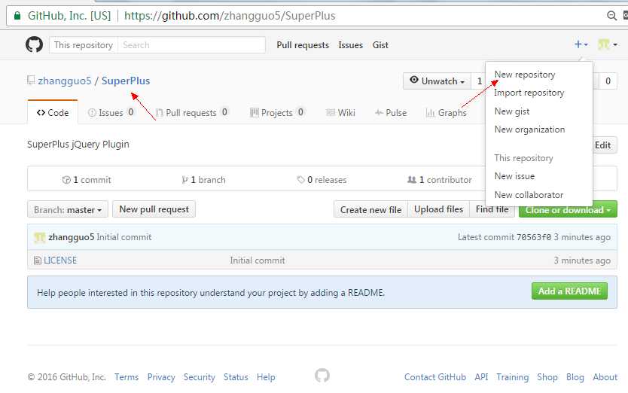Click Create new file button
The height and width of the screenshot is (393, 628).
[370, 209]
